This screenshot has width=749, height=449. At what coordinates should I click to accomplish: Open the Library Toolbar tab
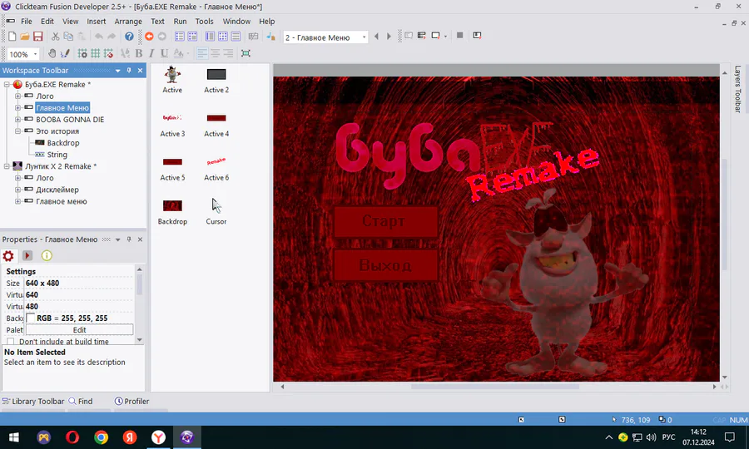pos(33,402)
